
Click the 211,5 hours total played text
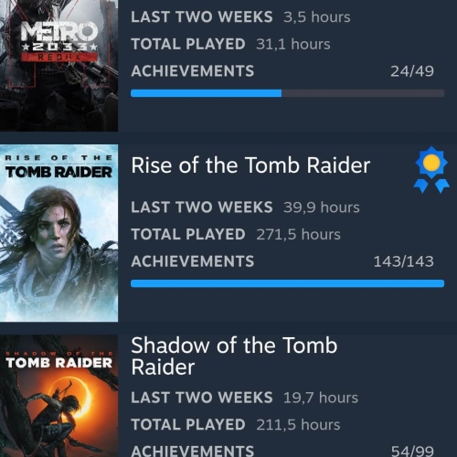(298, 425)
